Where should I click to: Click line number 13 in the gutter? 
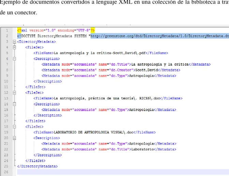click(x=6, y=98)
